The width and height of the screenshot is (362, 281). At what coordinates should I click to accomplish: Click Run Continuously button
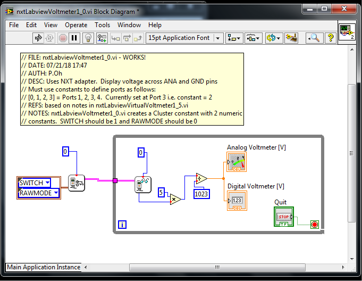(49, 38)
